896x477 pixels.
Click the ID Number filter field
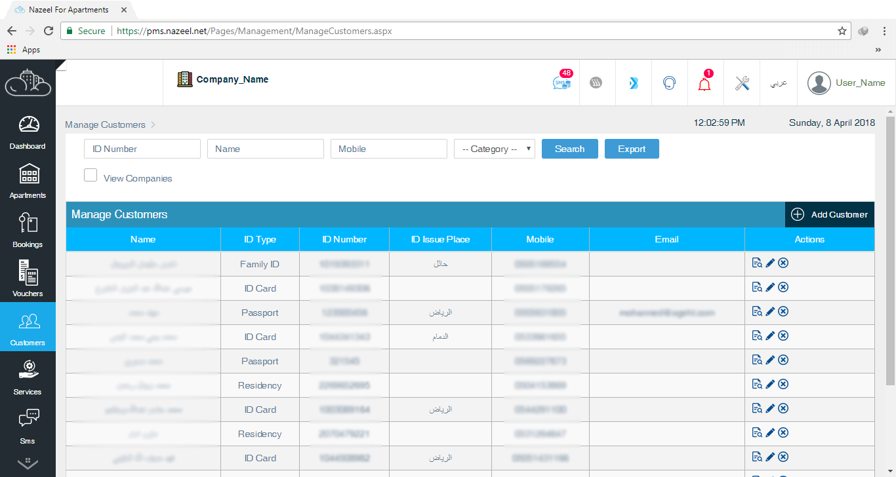[142, 149]
